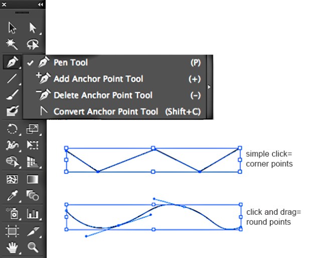The image size is (316, 258).
Task: Activate the Gradient tool
Action: [x=33, y=179]
